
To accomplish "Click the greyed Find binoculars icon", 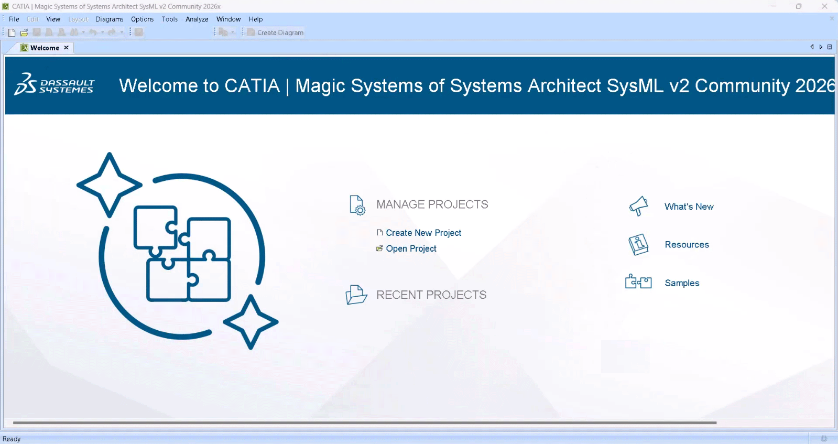I will (74, 33).
